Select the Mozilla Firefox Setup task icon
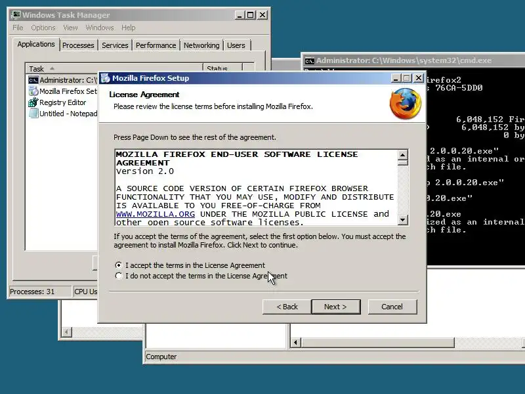525x394 pixels. [33, 91]
